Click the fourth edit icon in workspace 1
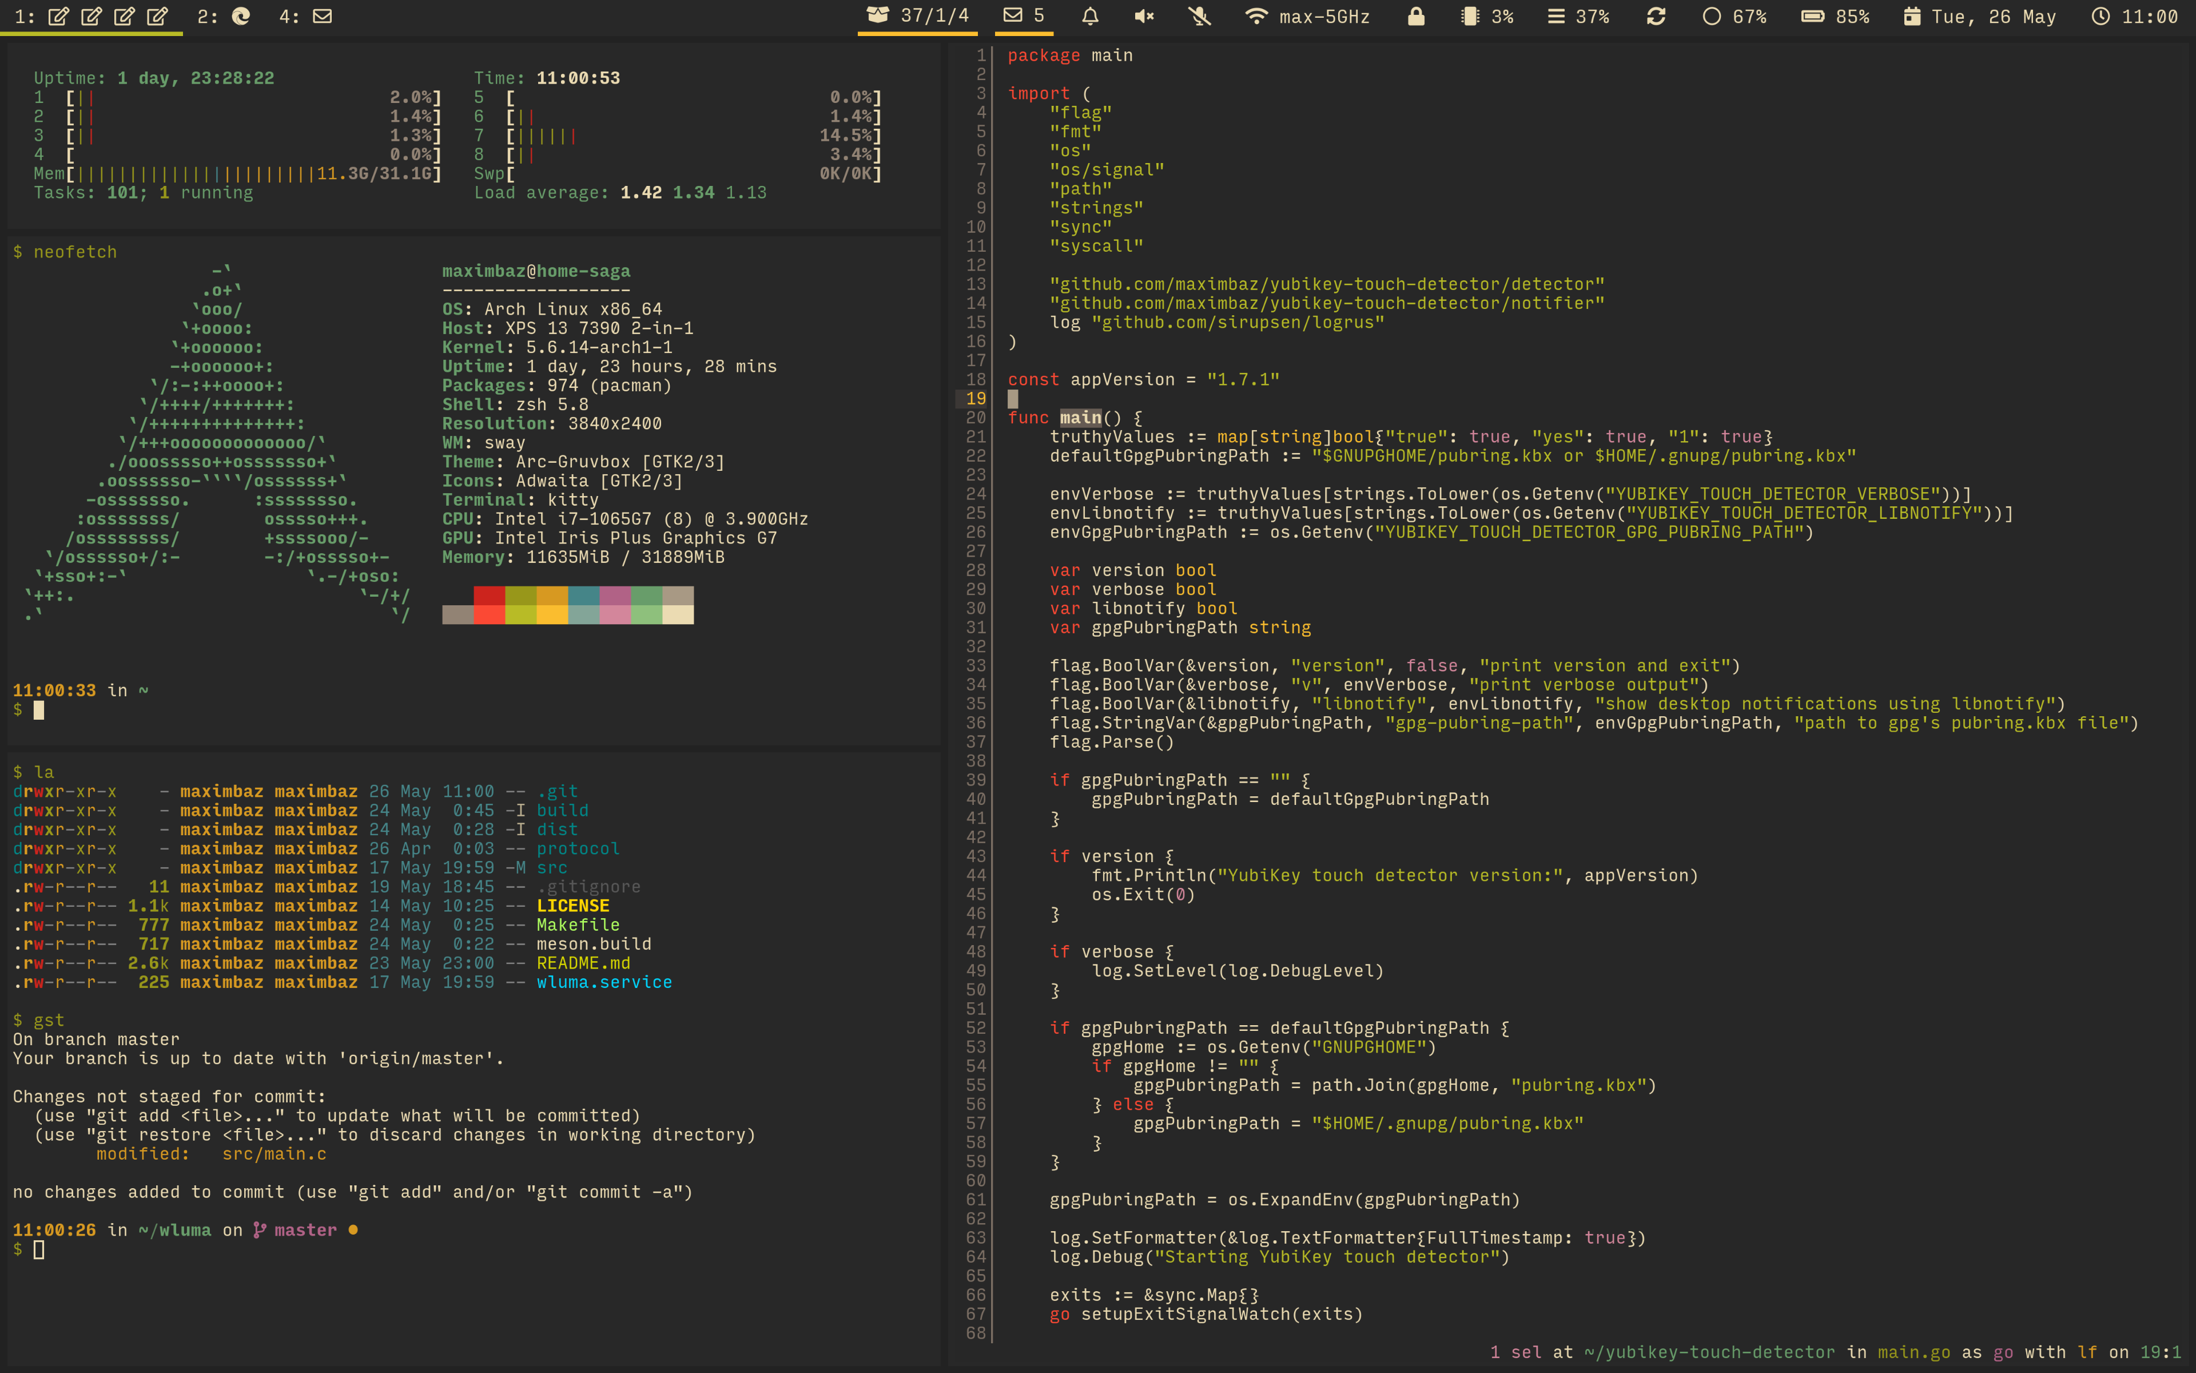This screenshot has height=1373, width=2196. pos(158,17)
